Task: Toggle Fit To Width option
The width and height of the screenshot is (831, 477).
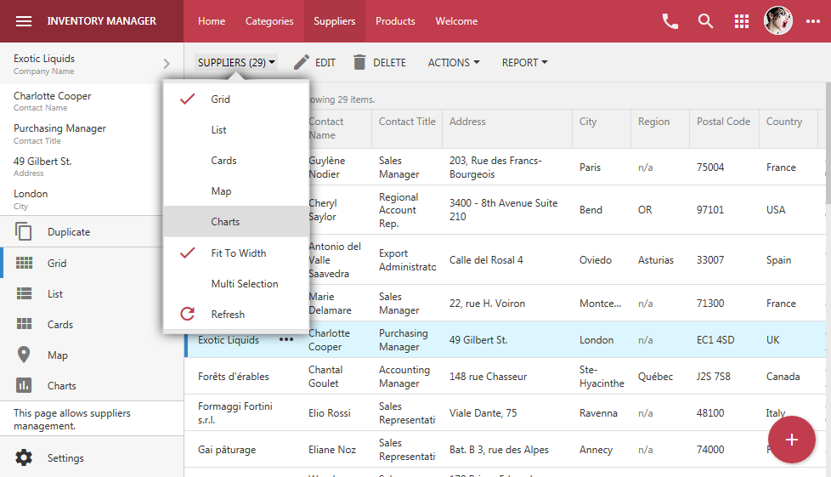Action: point(238,253)
